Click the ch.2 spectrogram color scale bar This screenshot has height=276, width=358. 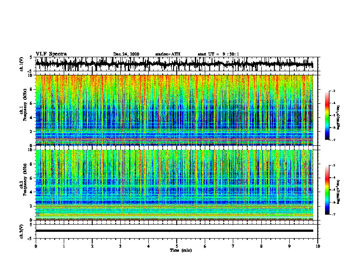[327, 190]
